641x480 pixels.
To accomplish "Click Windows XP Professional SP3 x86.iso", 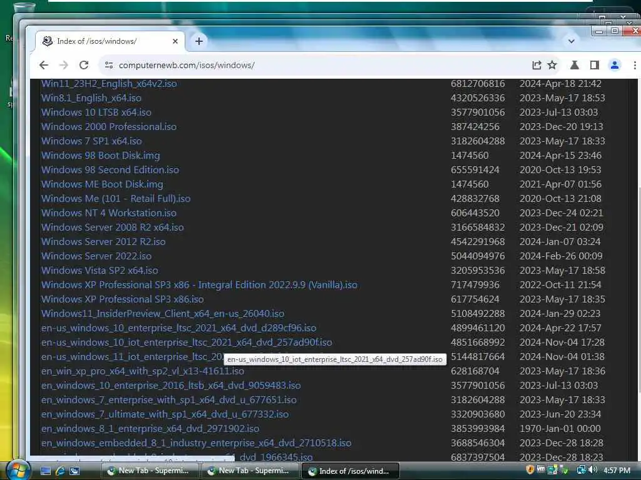I will click(x=122, y=299).
